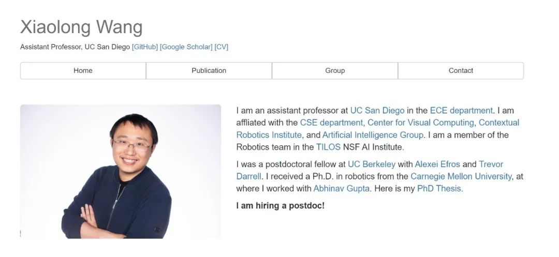Open the CV link
The width and height of the screenshot is (559, 257).
point(222,47)
